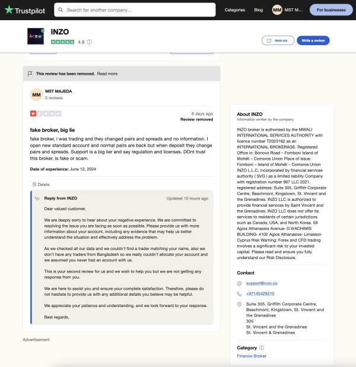Click the phone icon in Contact
This screenshot has height=367, width=356.
click(x=239, y=294)
